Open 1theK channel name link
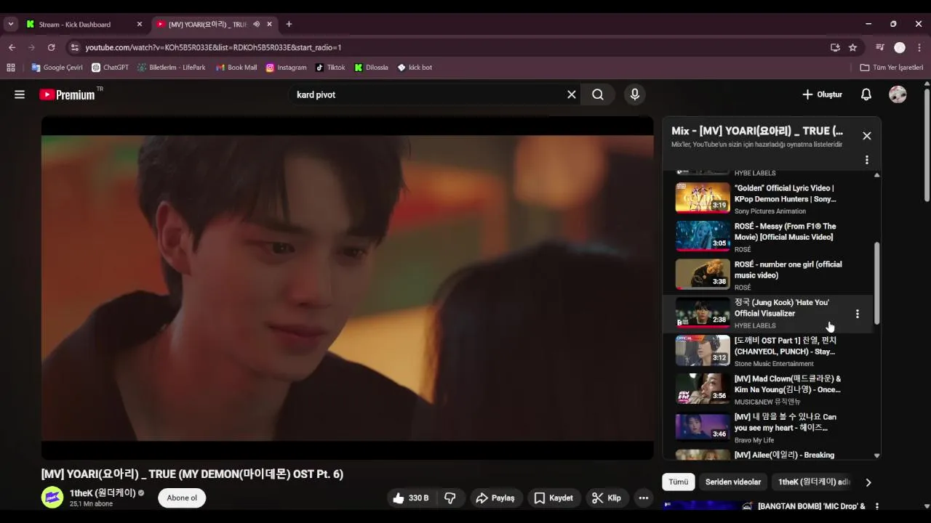This screenshot has width=931, height=523. click(103, 492)
